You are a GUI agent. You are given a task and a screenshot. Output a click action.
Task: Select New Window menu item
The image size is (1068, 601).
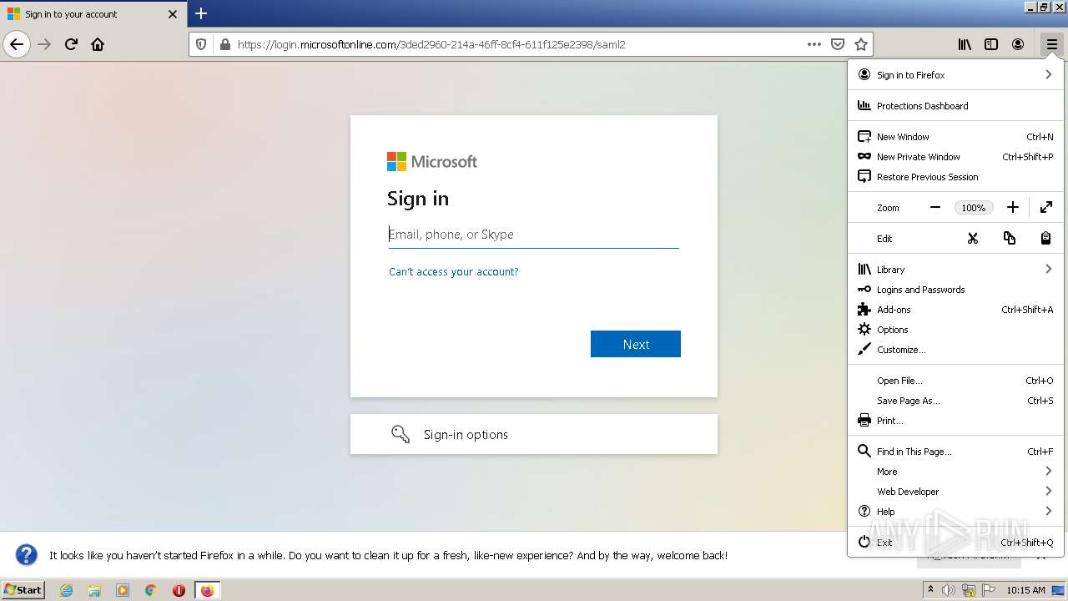coord(955,137)
